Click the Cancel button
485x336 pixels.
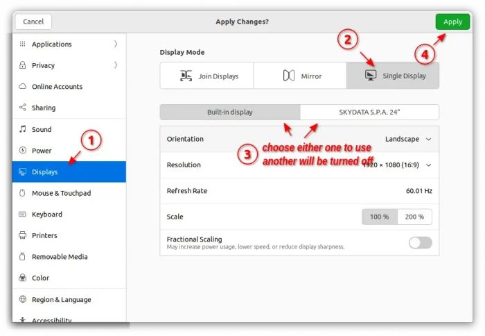coord(33,22)
